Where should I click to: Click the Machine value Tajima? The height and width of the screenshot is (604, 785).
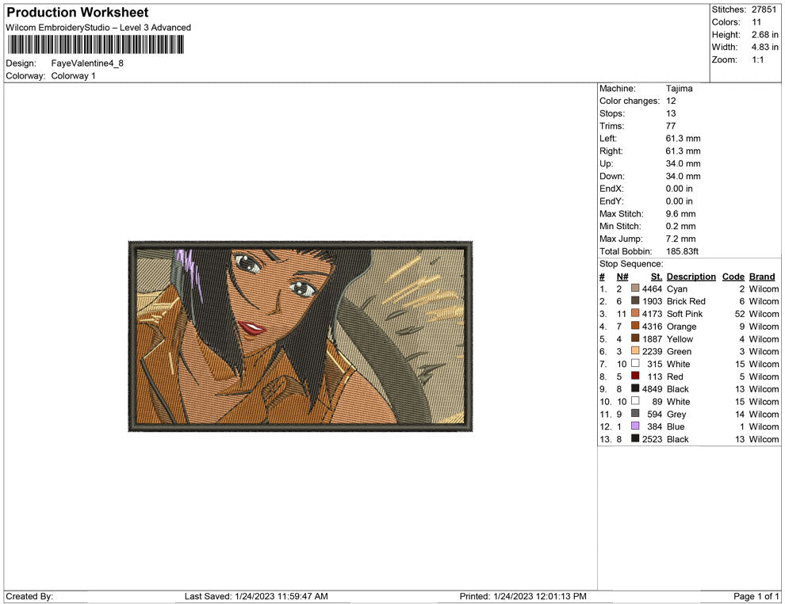[680, 89]
